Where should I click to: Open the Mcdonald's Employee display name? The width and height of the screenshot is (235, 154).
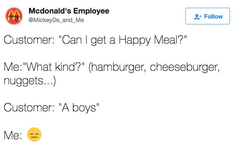point(69,11)
